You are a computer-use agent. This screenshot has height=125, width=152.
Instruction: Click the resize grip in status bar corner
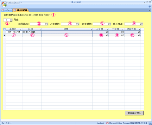[150, 123]
